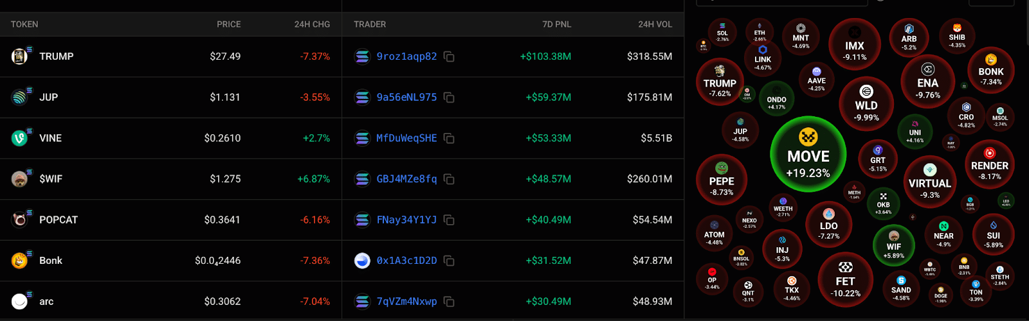Click the TRADER column header
Screen dimensions: 1029x321
click(370, 24)
